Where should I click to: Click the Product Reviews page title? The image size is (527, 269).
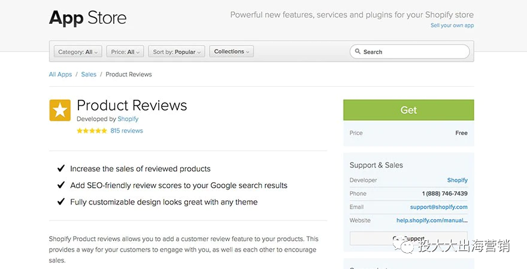[x=132, y=105]
